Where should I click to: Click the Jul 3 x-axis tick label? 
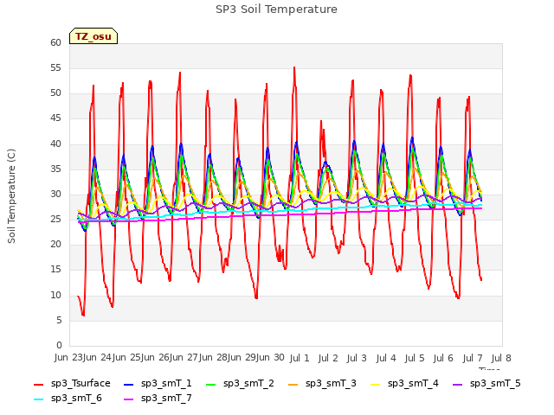357,358
